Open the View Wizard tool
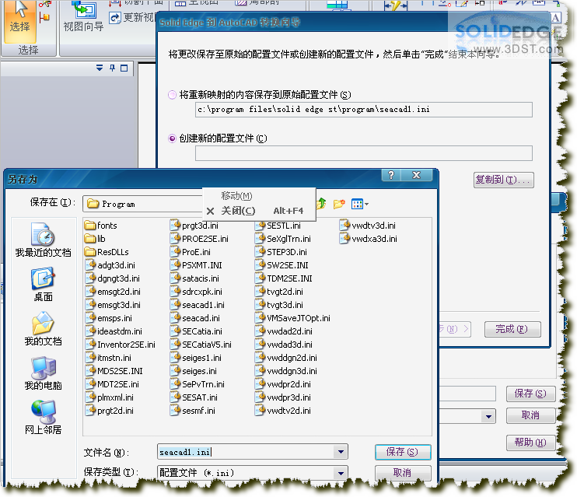The height and width of the screenshot is (497, 577). [x=83, y=18]
